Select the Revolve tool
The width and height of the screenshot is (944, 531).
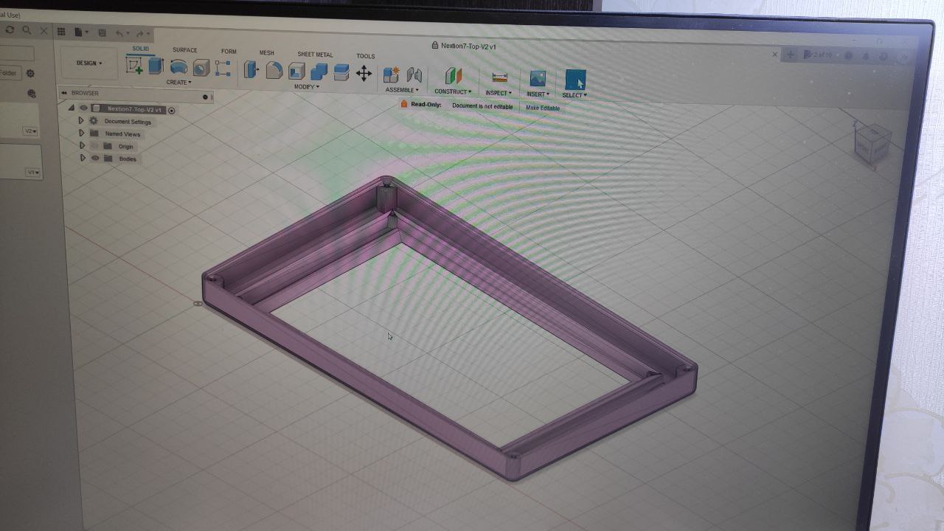[178, 68]
